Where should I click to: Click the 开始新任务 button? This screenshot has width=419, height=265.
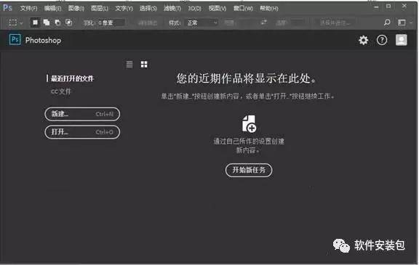coord(249,170)
